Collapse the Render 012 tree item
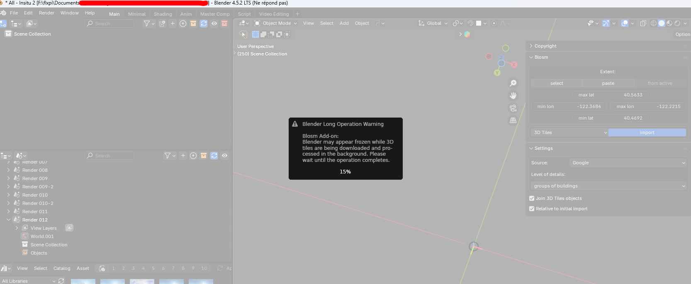Screen dimensions: 691x284 tap(8, 220)
